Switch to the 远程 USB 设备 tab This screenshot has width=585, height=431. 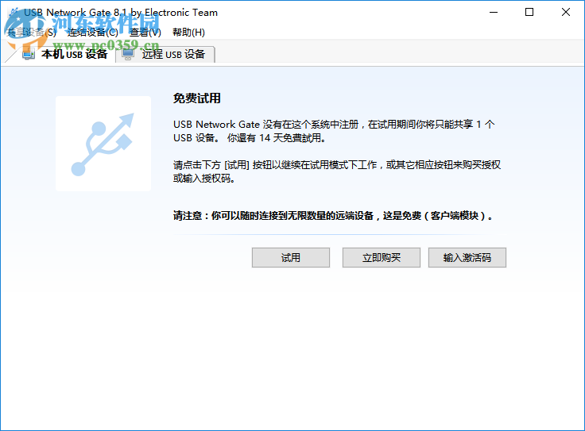pos(166,55)
